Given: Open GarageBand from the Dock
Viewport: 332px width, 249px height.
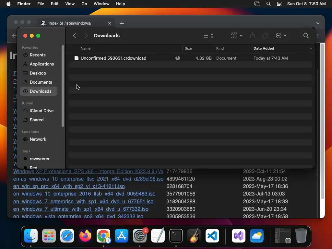Looking at the screenshot, I should [194, 236].
